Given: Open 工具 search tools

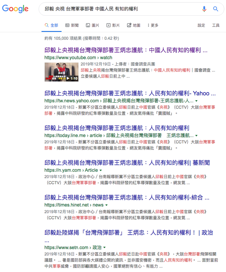Looking at the screenshot, I should [x=216, y=25].
